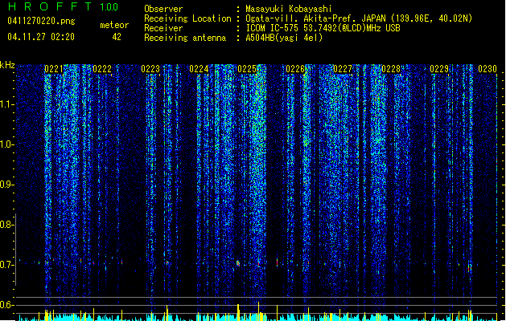Click the 0225 time marker
This screenshot has height=321, width=506.
247,69
